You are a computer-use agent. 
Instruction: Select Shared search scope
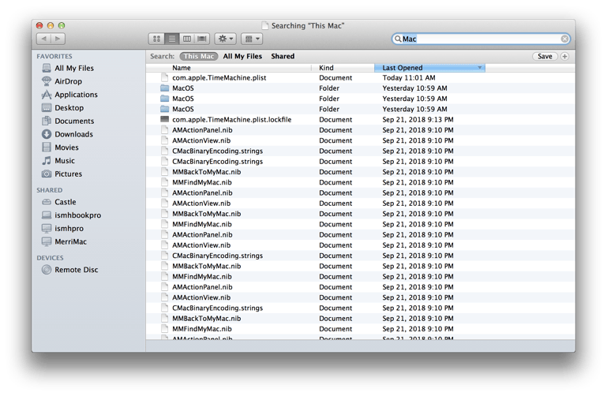[283, 57]
